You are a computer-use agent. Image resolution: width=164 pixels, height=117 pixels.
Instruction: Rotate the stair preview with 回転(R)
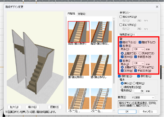click(x=55, y=107)
